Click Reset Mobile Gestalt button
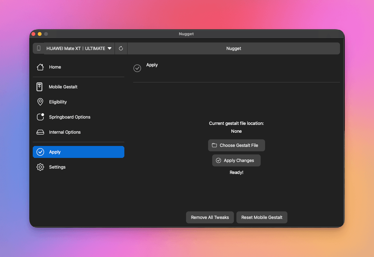Screen dimensions: 374x257 (x=262, y=217)
